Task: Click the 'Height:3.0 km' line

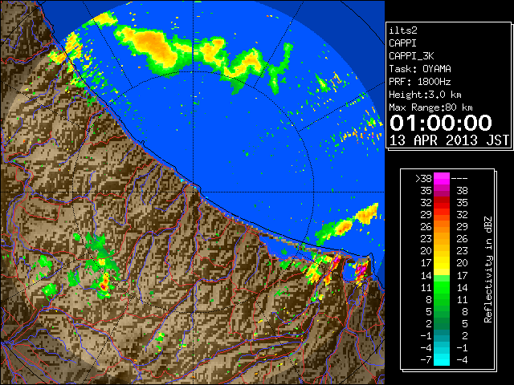Action: [425, 95]
